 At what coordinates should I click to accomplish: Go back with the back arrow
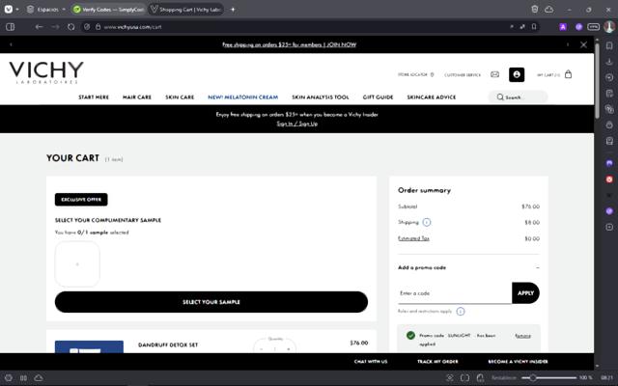tap(39, 27)
